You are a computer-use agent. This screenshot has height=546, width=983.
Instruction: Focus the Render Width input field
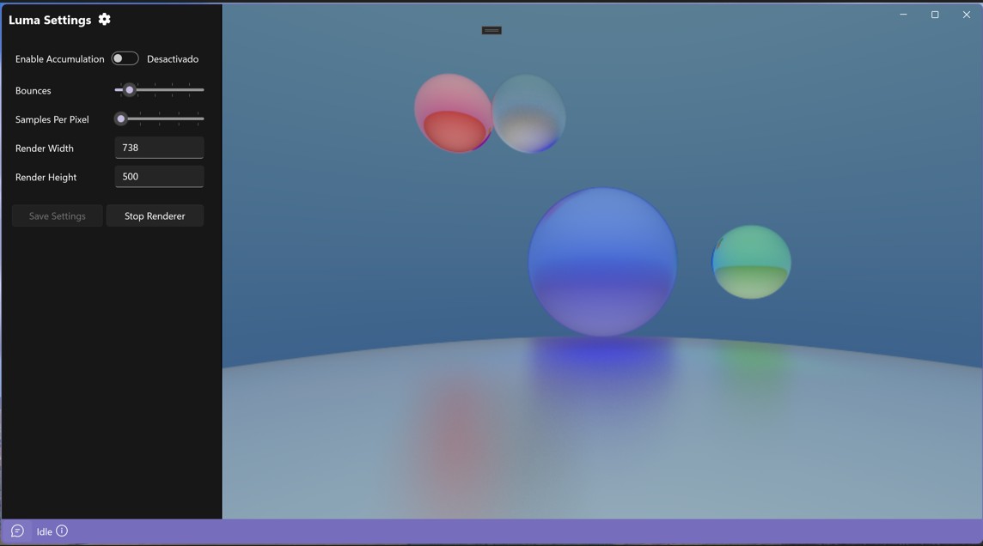tap(159, 148)
